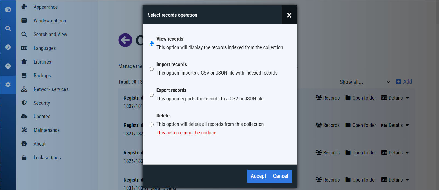Open Records for the 1809 collection row
439x190 pixels.
pos(327,98)
